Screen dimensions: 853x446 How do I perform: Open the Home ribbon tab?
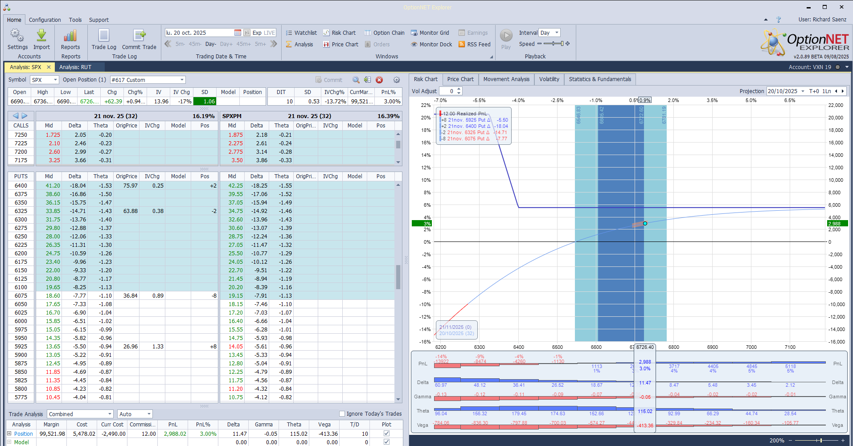[x=14, y=20]
